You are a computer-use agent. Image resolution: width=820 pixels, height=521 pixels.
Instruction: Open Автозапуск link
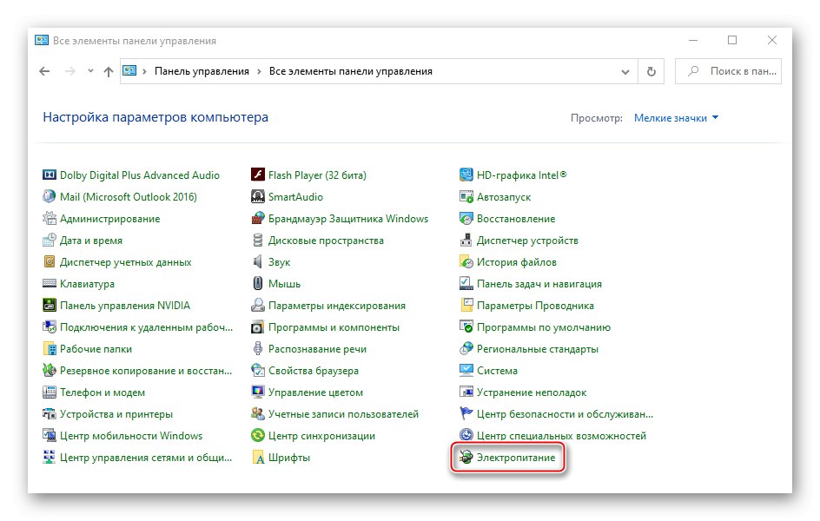click(504, 197)
